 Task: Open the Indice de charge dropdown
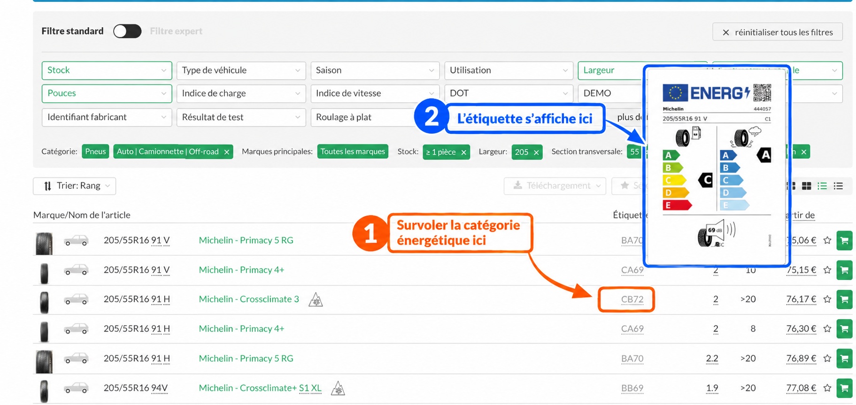click(x=241, y=93)
